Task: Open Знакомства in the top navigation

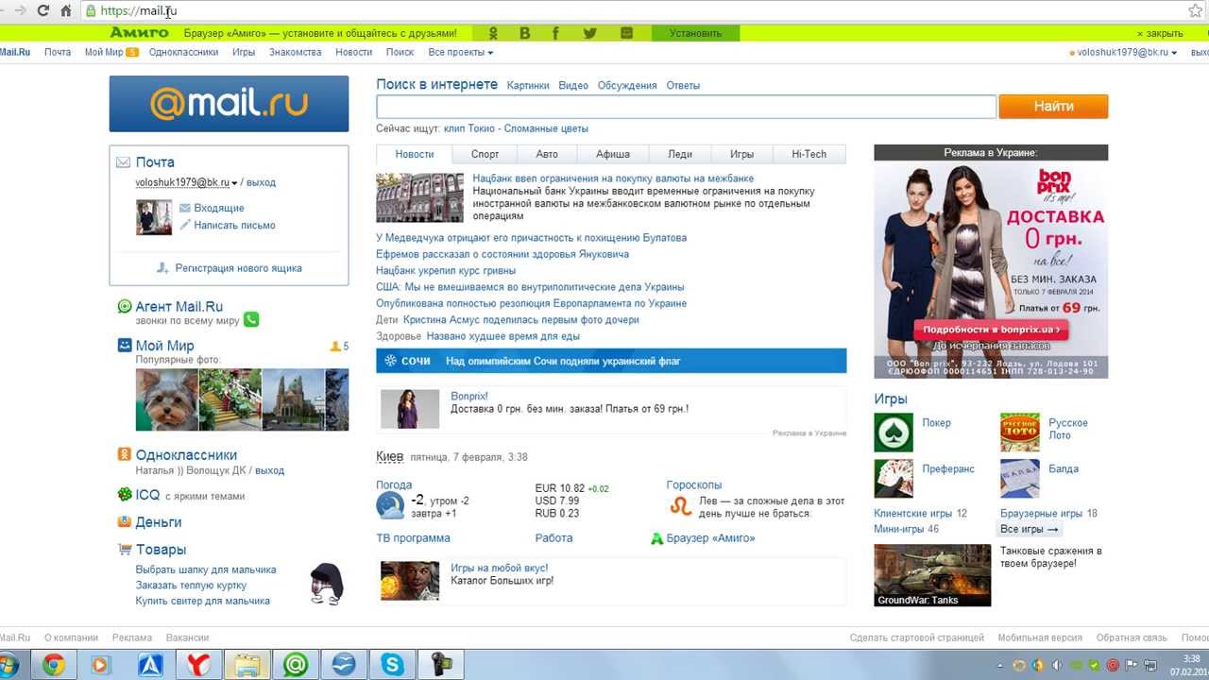Action: click(296, 52)
